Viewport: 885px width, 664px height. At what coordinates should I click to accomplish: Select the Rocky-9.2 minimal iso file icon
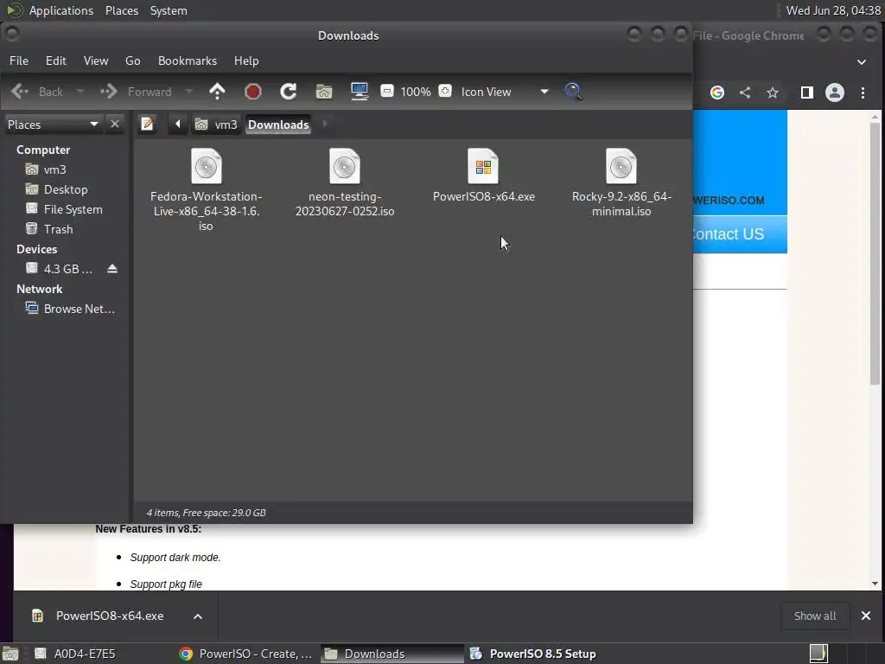[x=621, y=166]
